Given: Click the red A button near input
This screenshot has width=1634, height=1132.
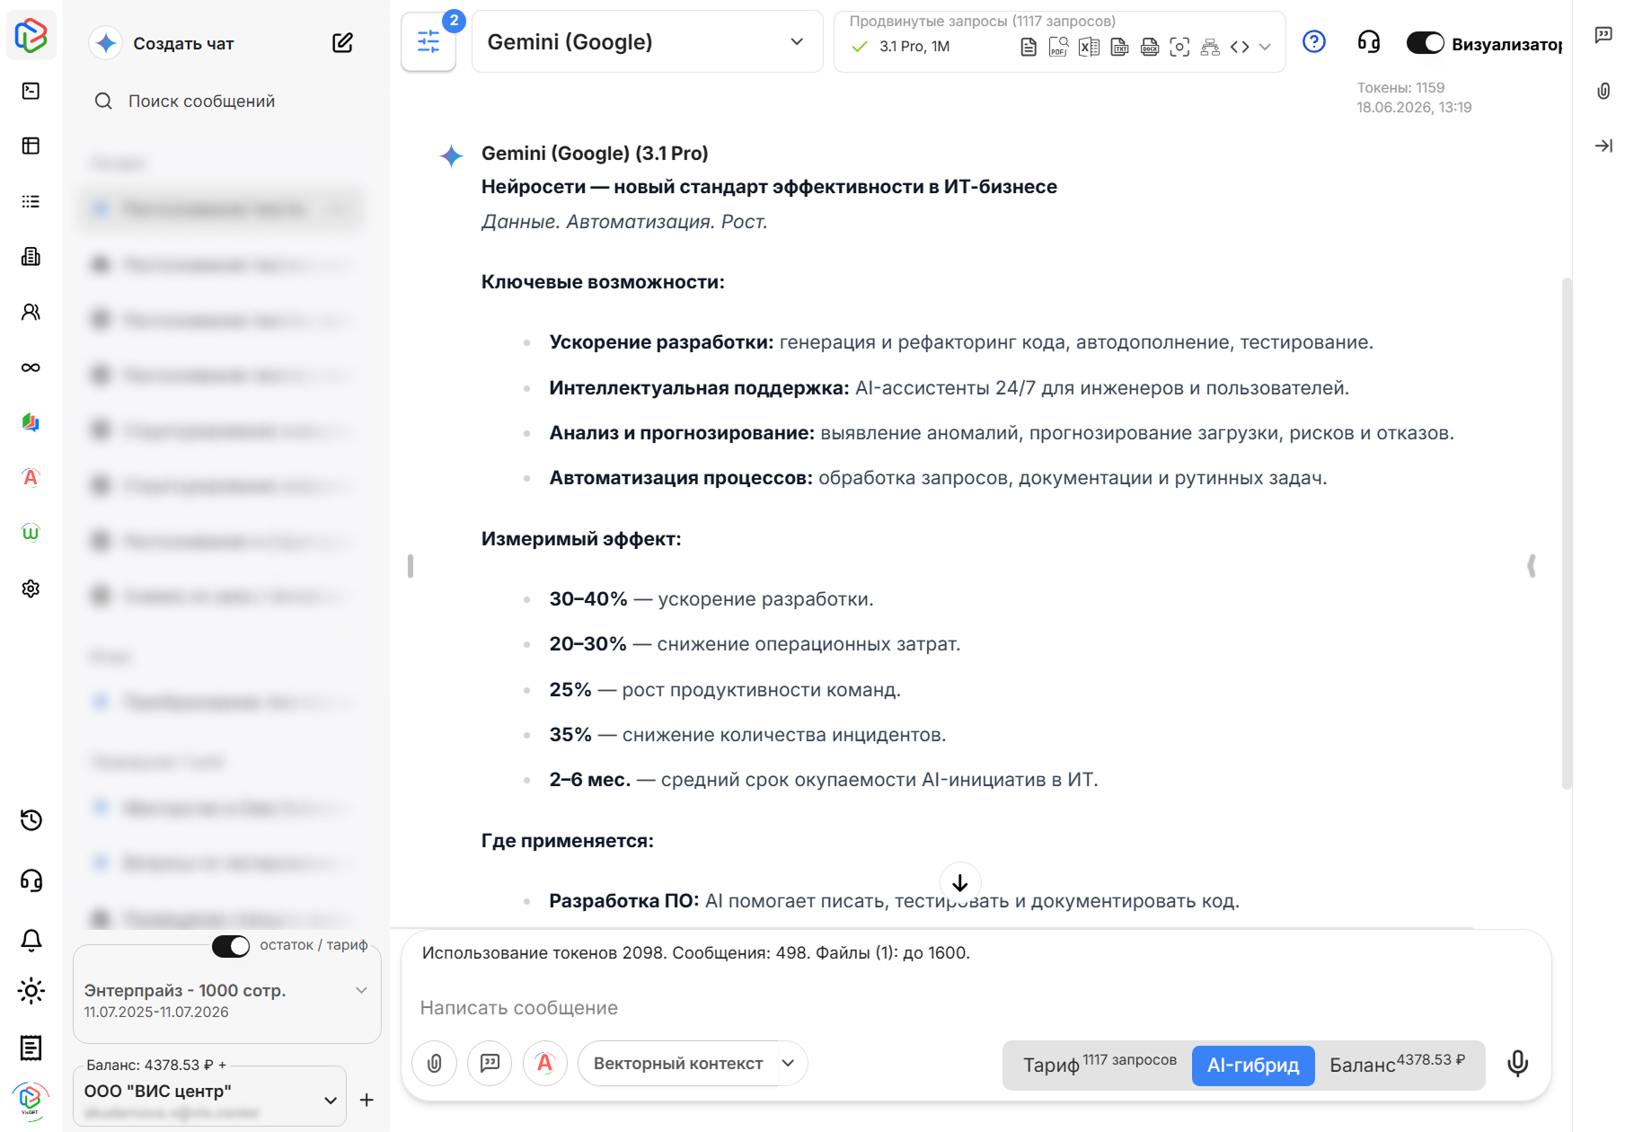Looking at the screenshot, I should [544, 1064].
